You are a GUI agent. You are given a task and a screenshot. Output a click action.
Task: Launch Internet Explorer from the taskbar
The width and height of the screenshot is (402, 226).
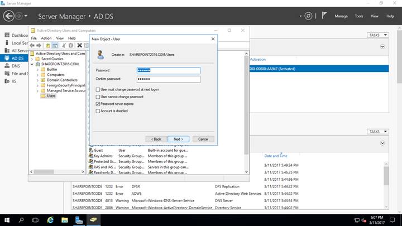(50, 220)
